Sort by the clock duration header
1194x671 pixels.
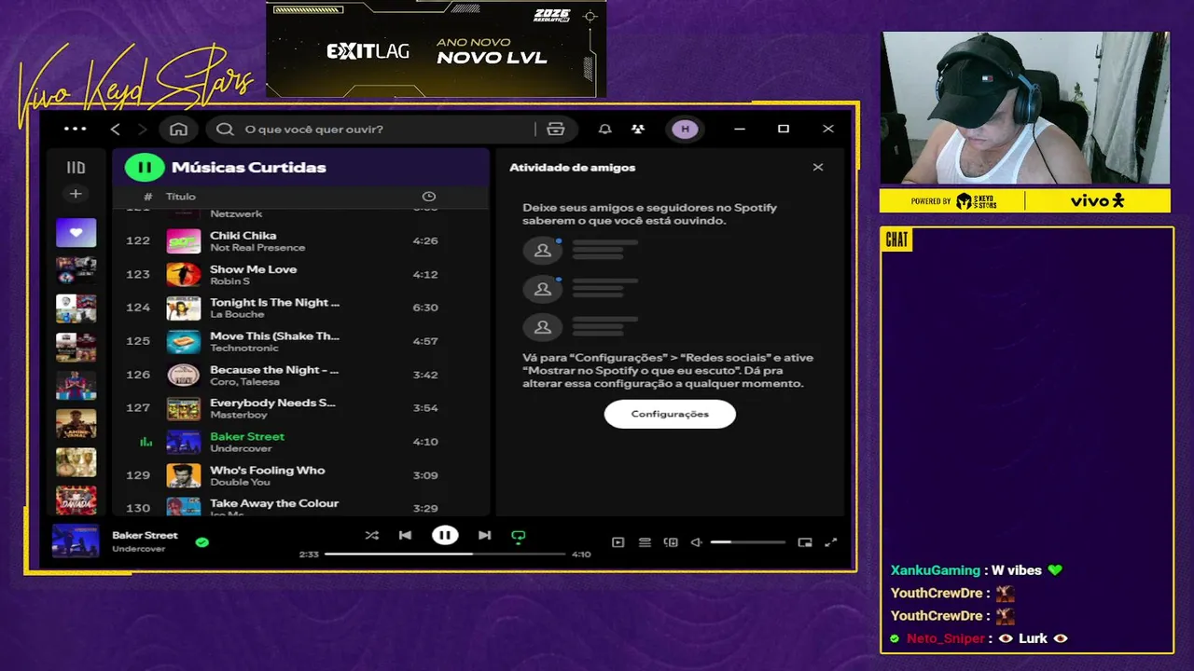[429, 197]
